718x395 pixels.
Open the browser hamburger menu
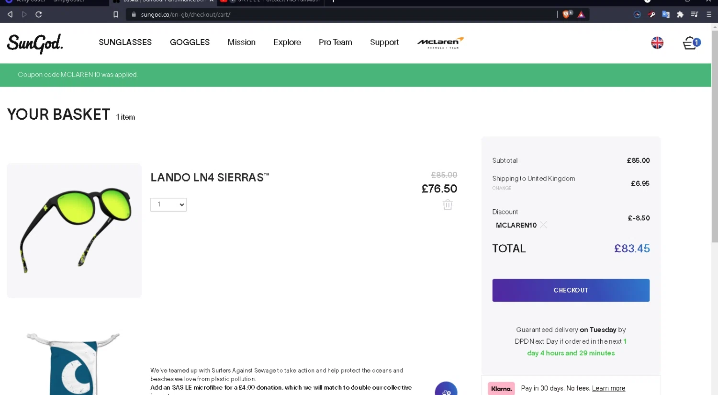(x=709, y=14)
